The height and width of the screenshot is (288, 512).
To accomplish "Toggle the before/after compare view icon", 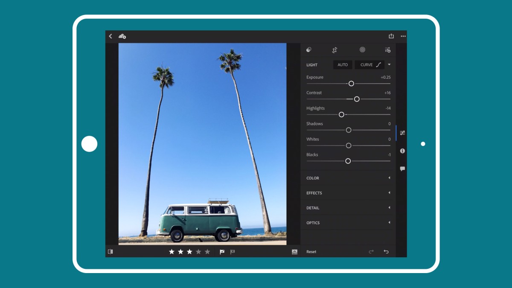I will pos(111,252).
